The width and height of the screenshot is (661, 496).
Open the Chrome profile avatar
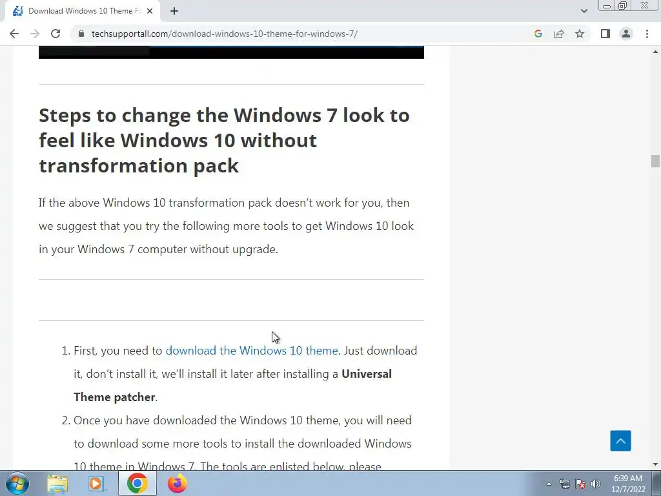pyautogui.click(x=626, y=34)
